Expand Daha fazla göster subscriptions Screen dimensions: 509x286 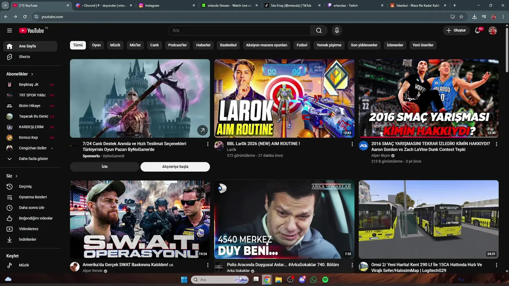tap(30, 159)
